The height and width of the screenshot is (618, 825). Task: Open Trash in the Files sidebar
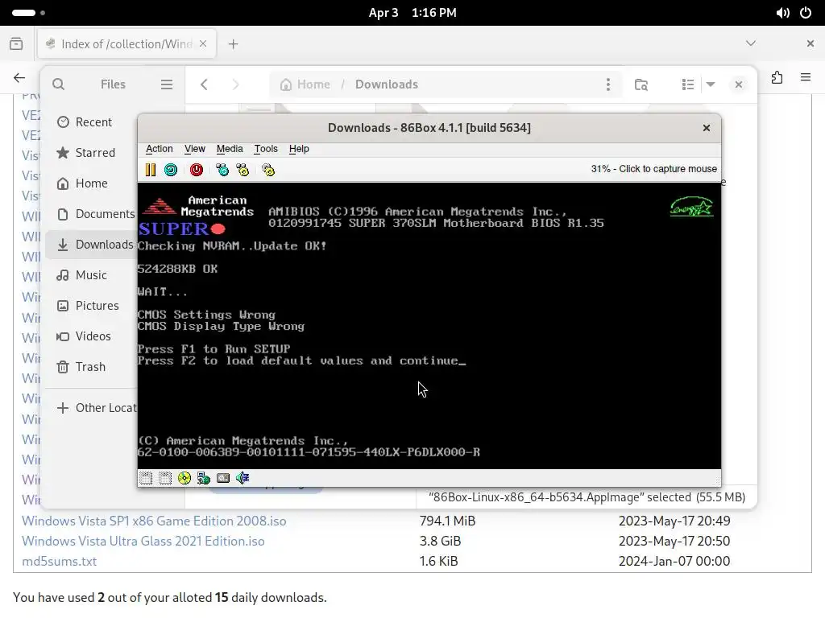[x=90, y=367]
